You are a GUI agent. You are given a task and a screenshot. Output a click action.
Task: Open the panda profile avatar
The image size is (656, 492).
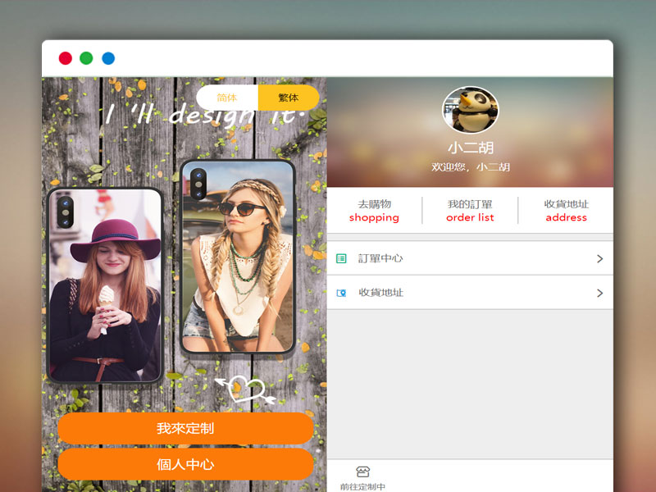(470, 111)
